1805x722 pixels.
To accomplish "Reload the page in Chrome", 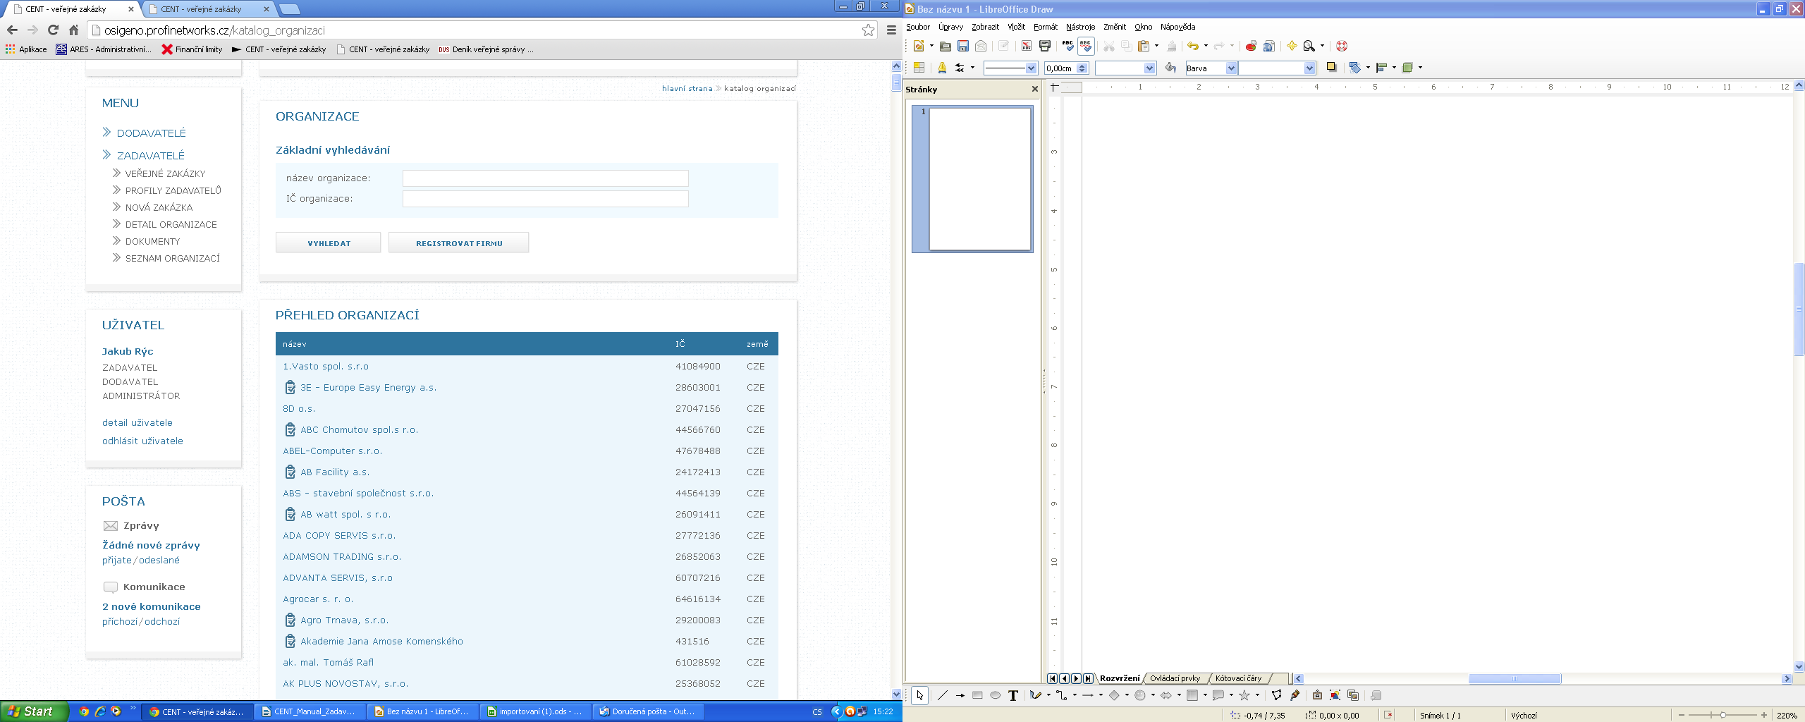I will coord(53,30).
